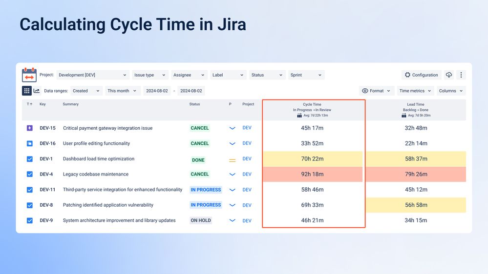Click the DEV-4 low priority chevron icon
Viewport: 488px width, 274px height.
click(232, 174)
